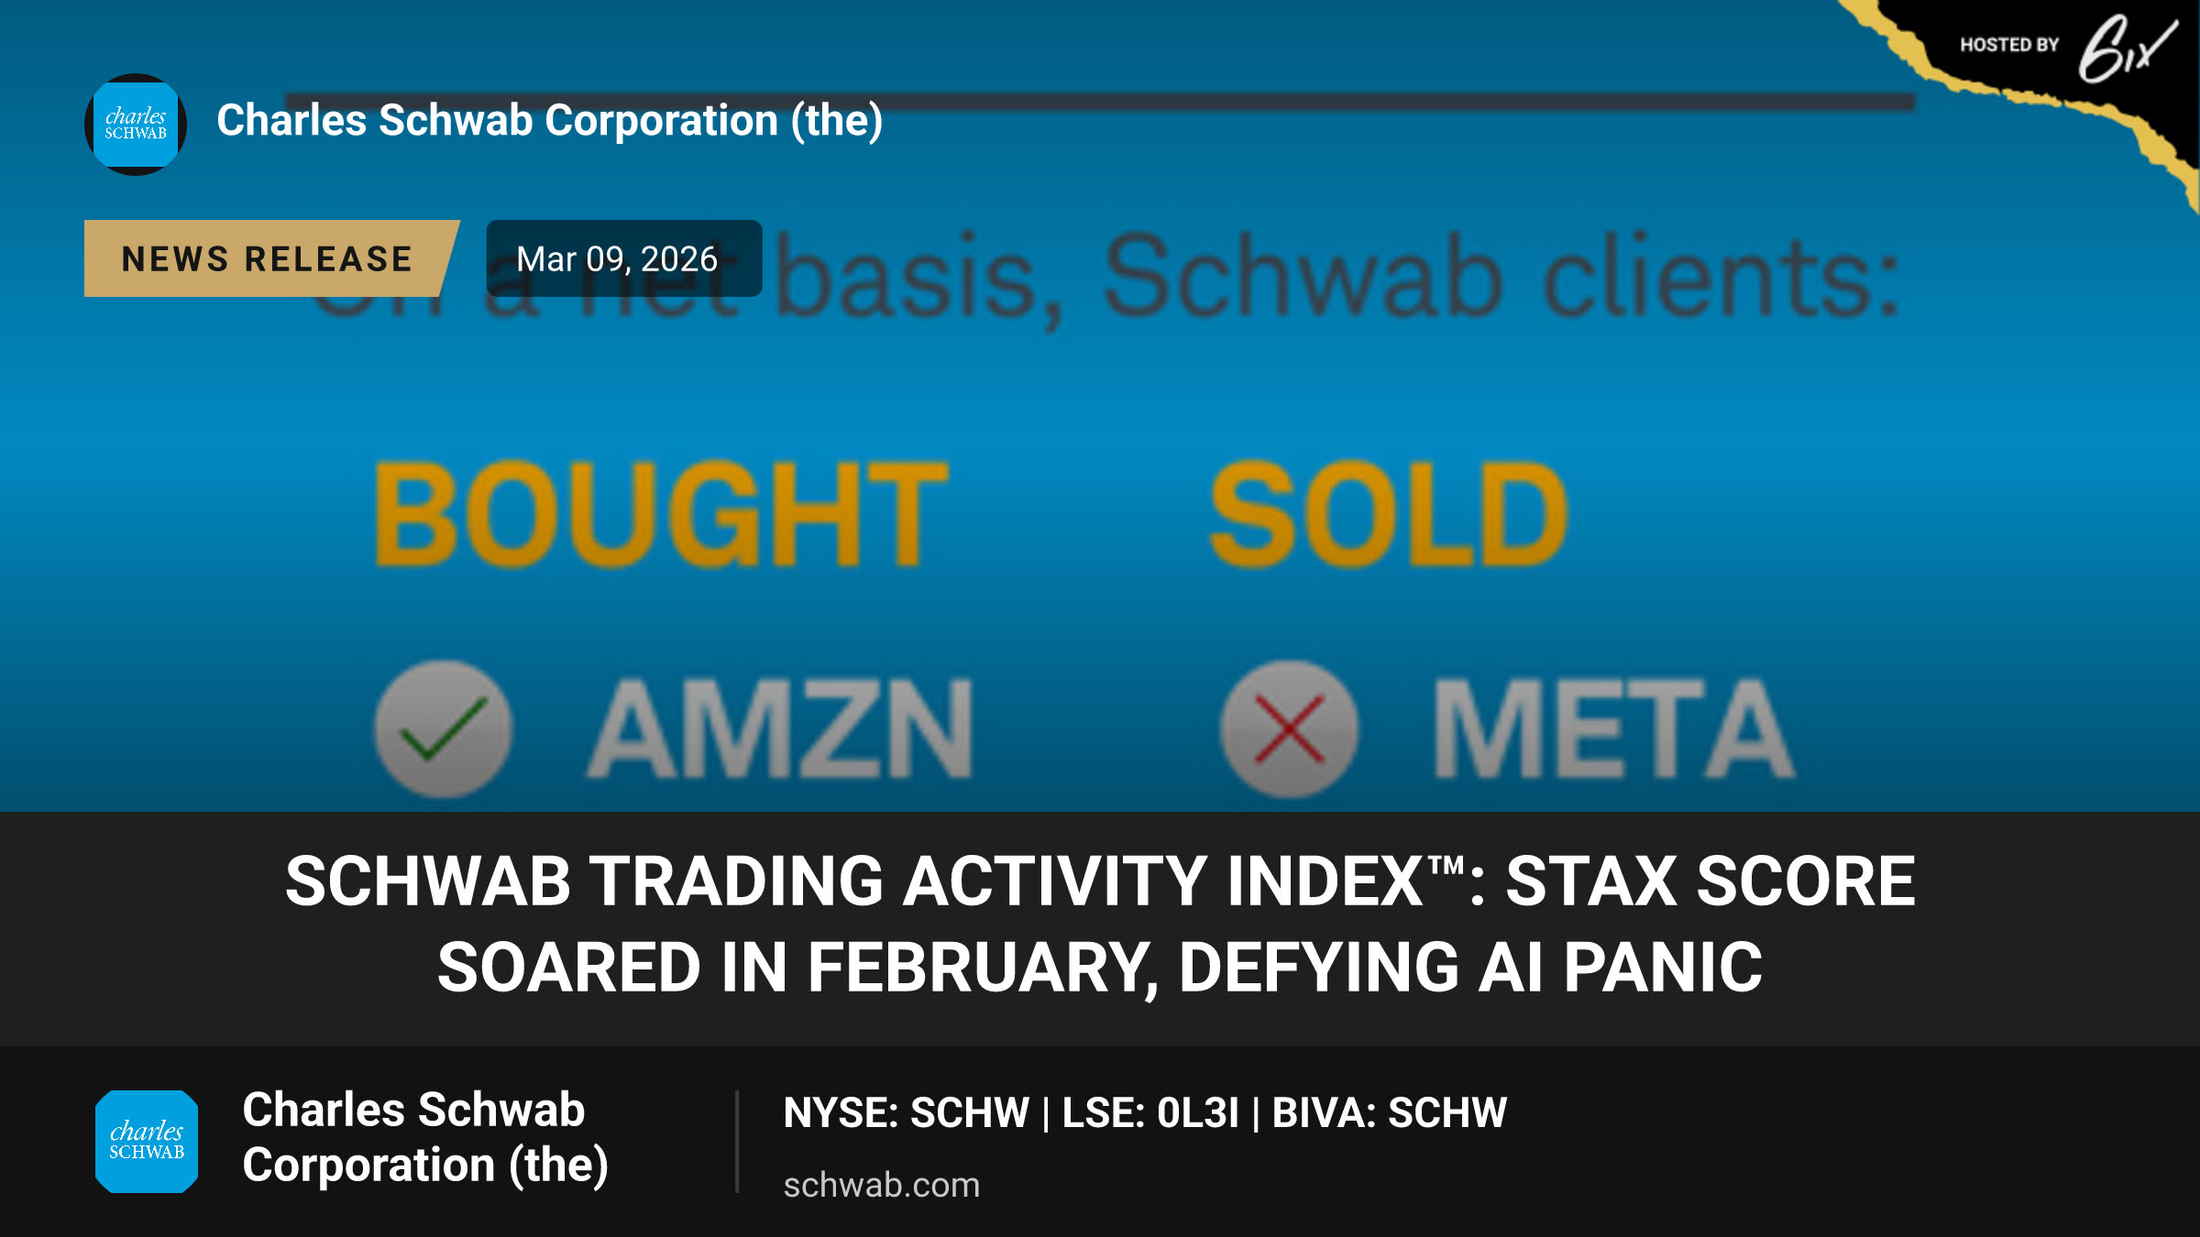Click the green checkmark beside AMZN
The height and width of the screenshot is (1237, 2200).
444,729
